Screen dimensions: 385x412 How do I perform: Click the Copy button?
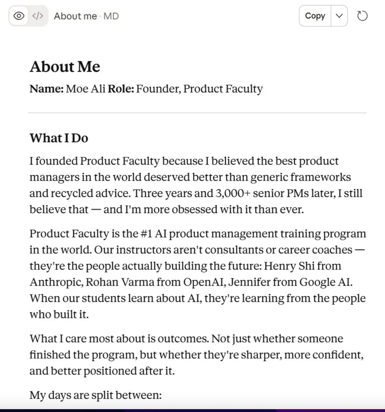[x=315, y=16]
